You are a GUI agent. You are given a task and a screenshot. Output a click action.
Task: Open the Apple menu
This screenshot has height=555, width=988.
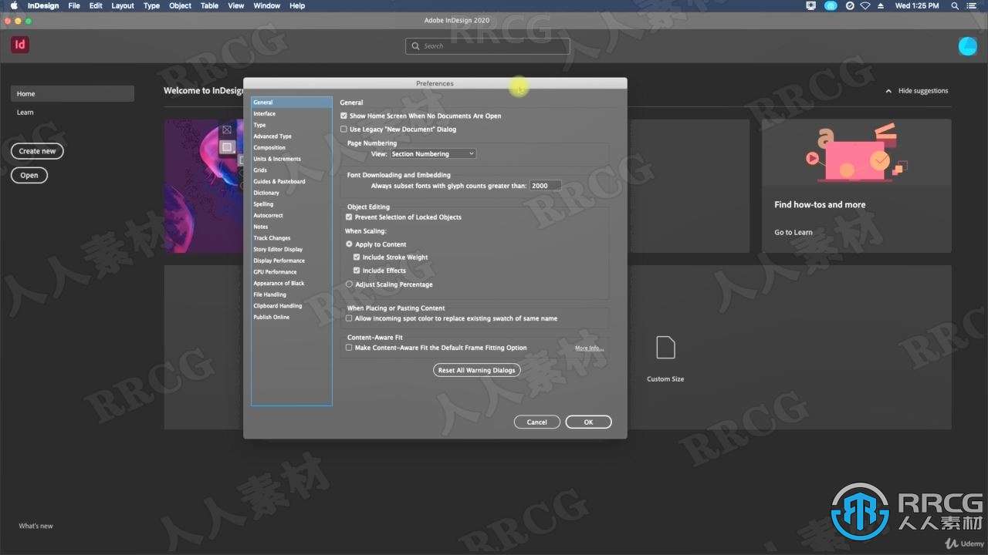[x=13, y=5]
